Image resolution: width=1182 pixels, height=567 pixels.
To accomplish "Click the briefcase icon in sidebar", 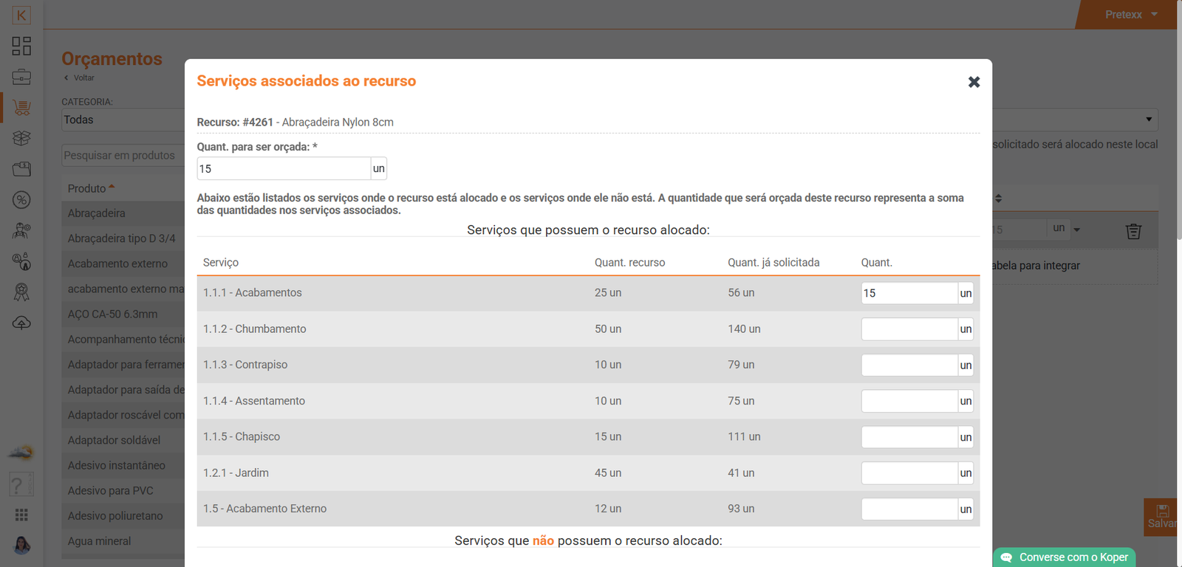I will (x=21, y=77).
